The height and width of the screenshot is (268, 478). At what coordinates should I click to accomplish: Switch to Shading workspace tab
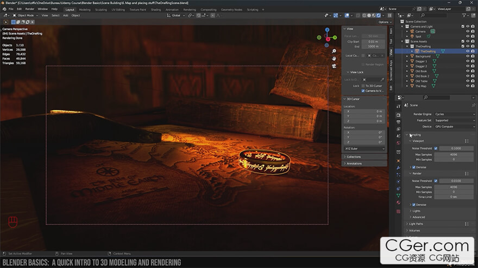156,10
